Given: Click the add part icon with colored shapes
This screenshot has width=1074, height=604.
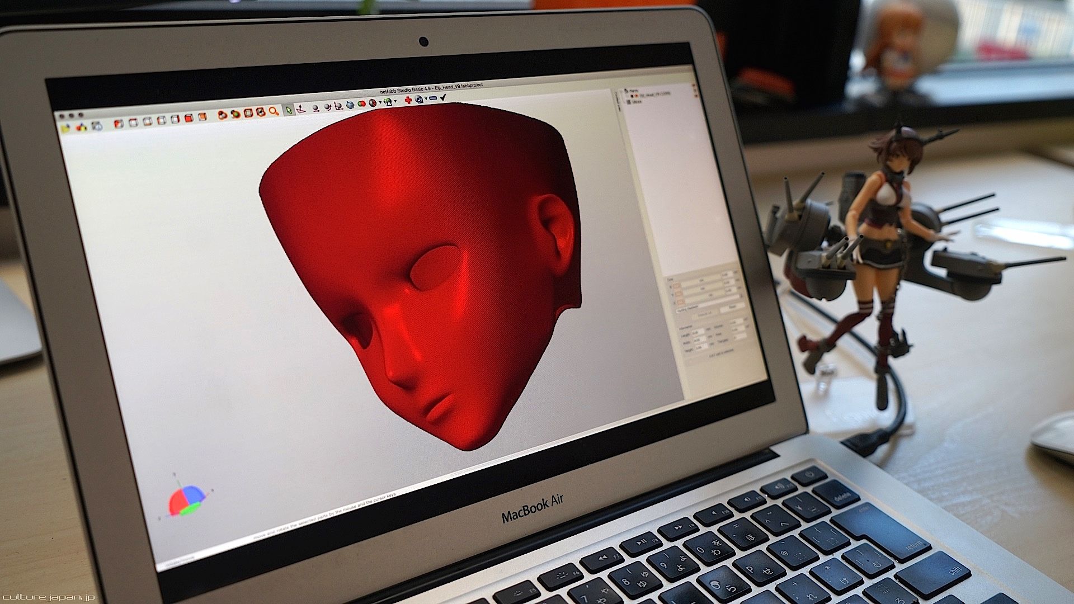Looking at the screenshot, I should click(82, 127).
